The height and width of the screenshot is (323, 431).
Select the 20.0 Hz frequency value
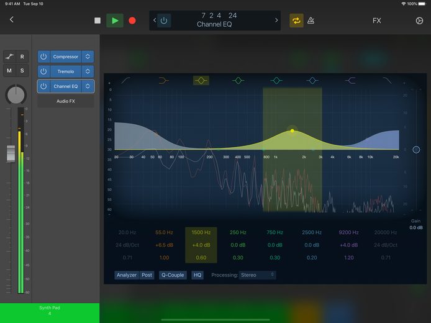tap(127, 232)
